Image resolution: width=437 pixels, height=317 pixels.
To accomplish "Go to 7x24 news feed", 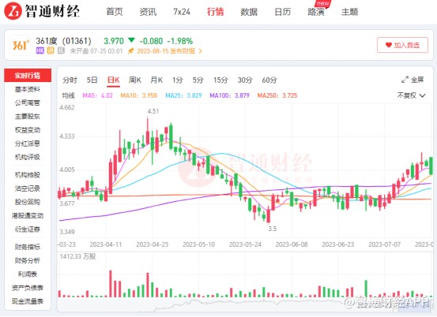I will (x=182, y=12).
